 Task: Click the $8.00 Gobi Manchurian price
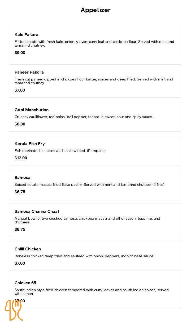pyautogui.click(x=20, y=124)
